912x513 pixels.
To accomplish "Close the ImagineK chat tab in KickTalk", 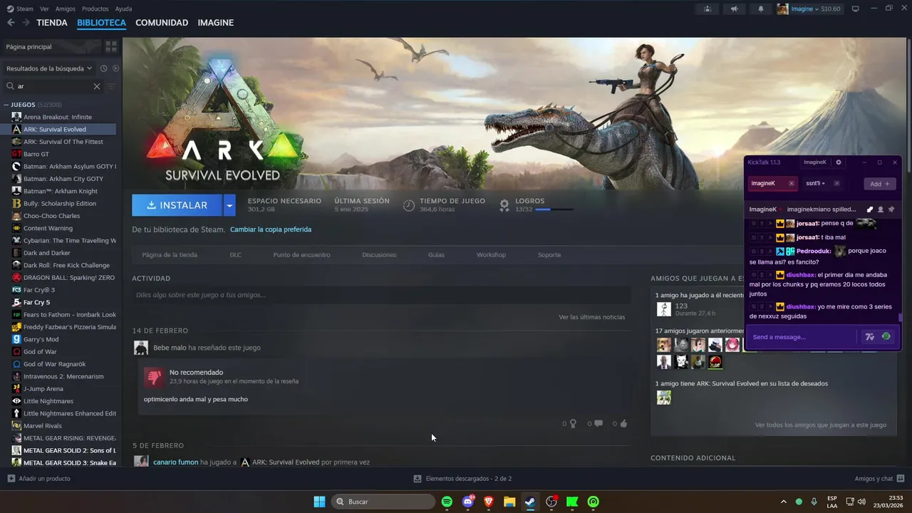I will pyautogui.click(x=791, y=183).
